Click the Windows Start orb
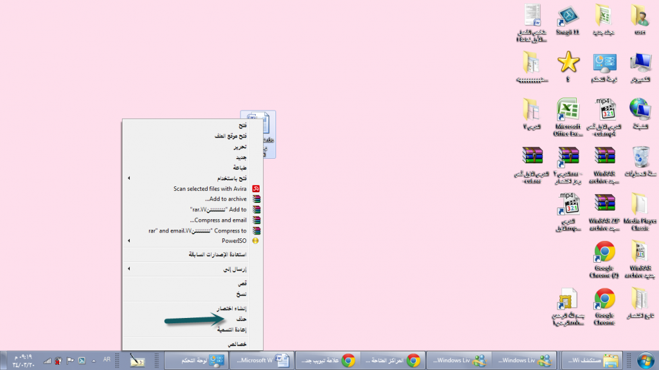659x370 pixels. (x=645, y=360)
